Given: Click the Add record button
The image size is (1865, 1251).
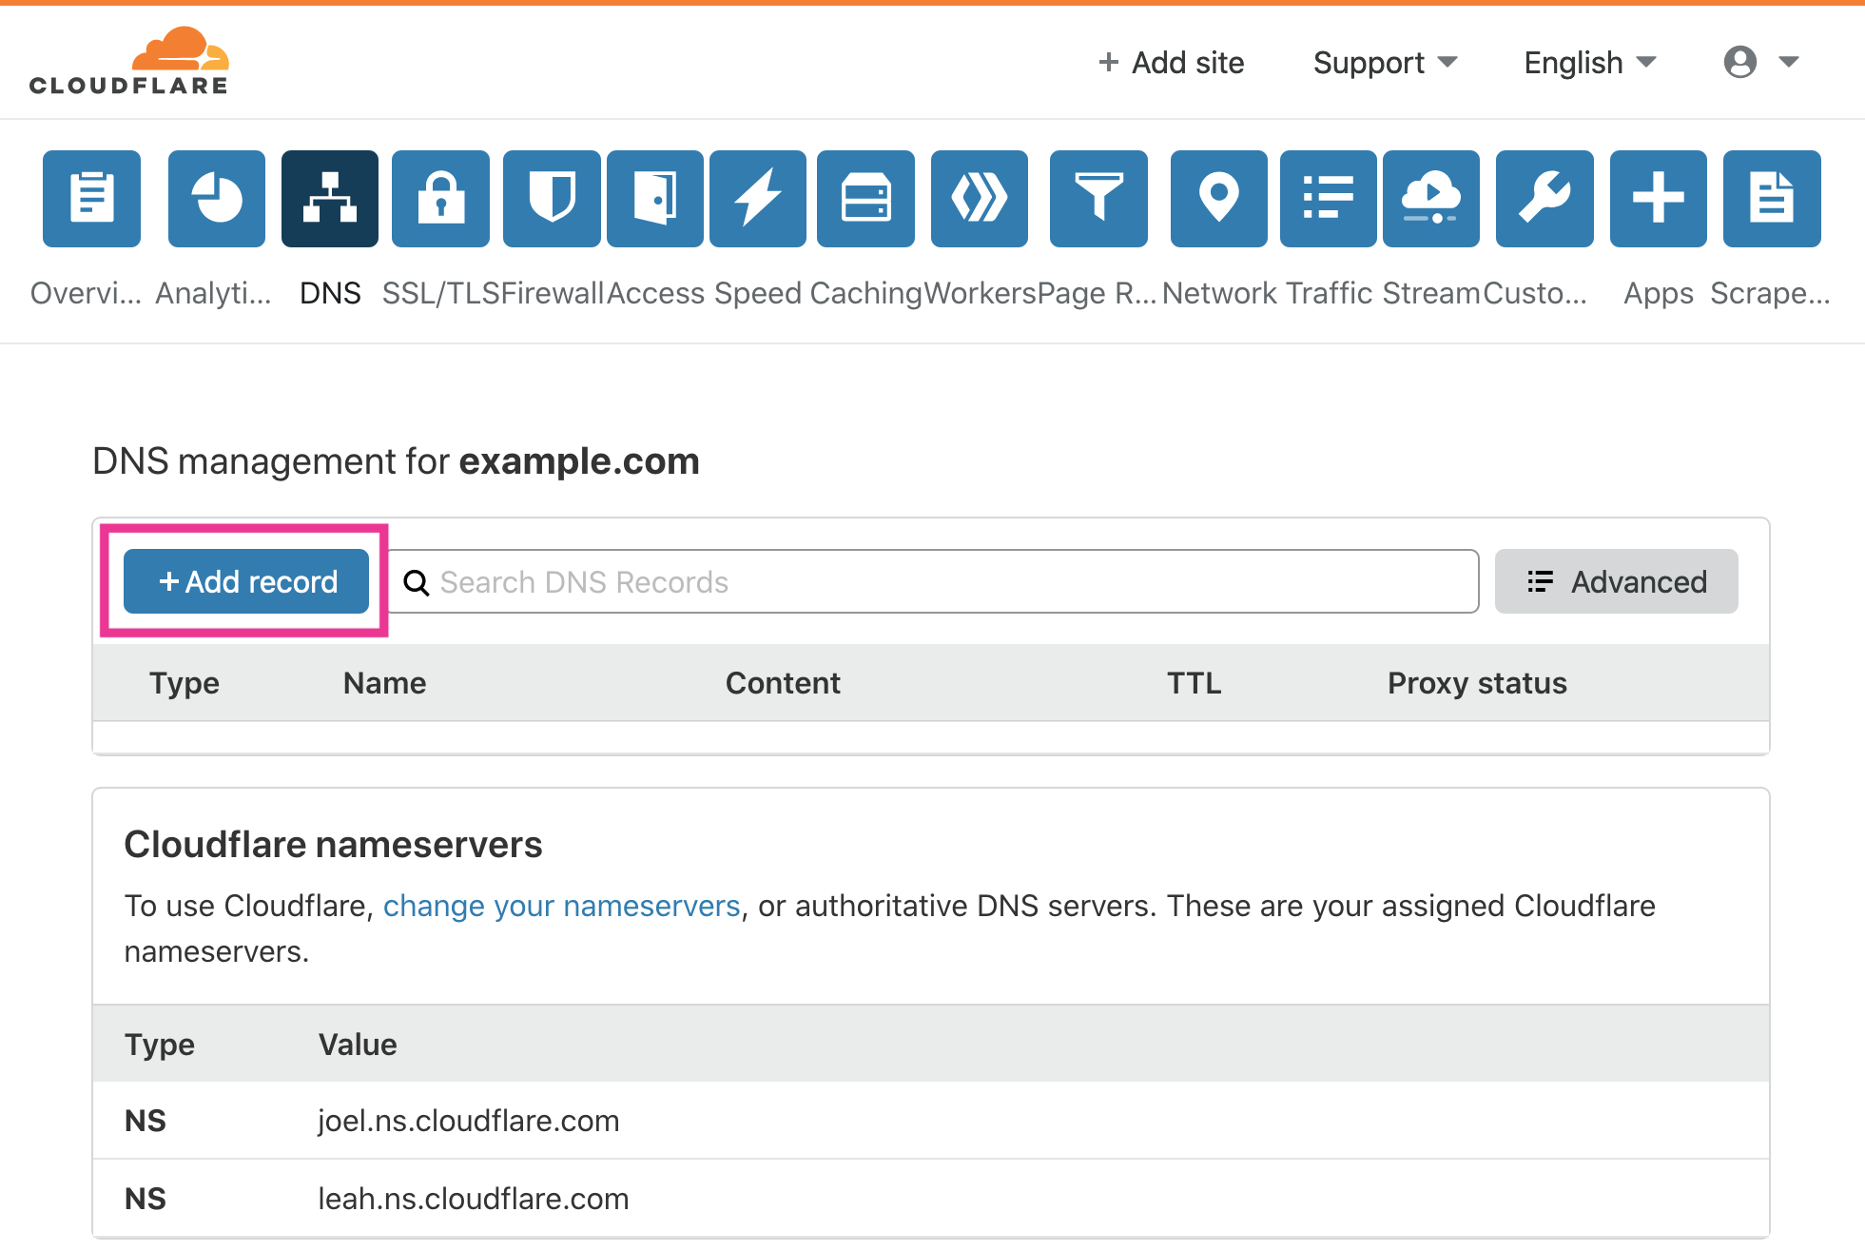Looking at the screenshot, I should [246, 581].
